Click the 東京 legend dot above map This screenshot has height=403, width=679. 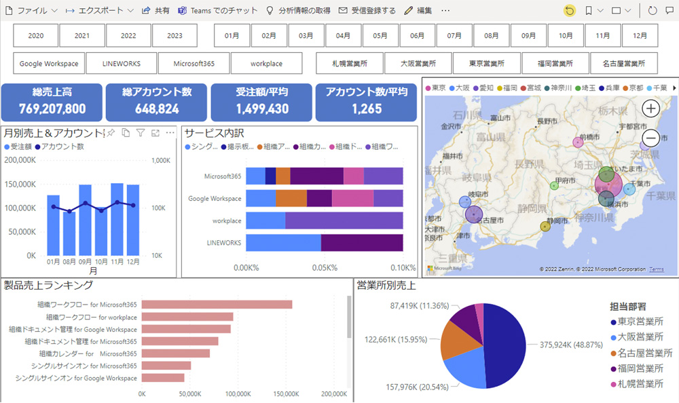(428, 88)
